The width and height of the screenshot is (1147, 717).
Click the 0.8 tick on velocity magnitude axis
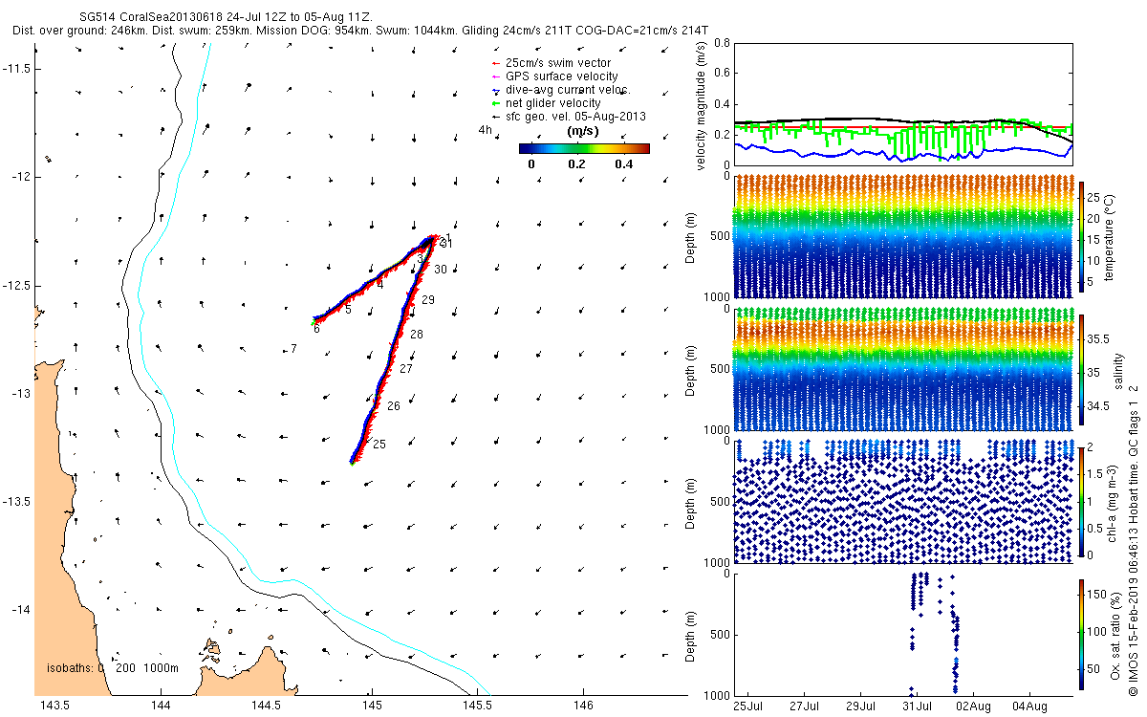(722, 44)
